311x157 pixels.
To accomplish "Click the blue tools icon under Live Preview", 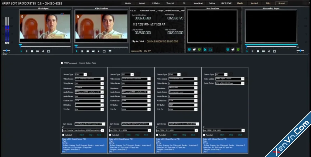I will tap(205, 50).
